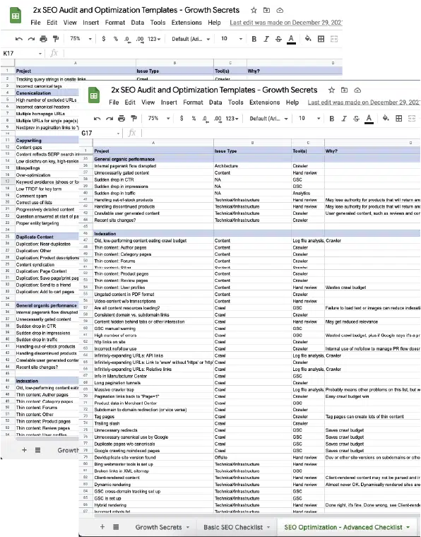Select Paint format in the front window

[x=134, y=119]
